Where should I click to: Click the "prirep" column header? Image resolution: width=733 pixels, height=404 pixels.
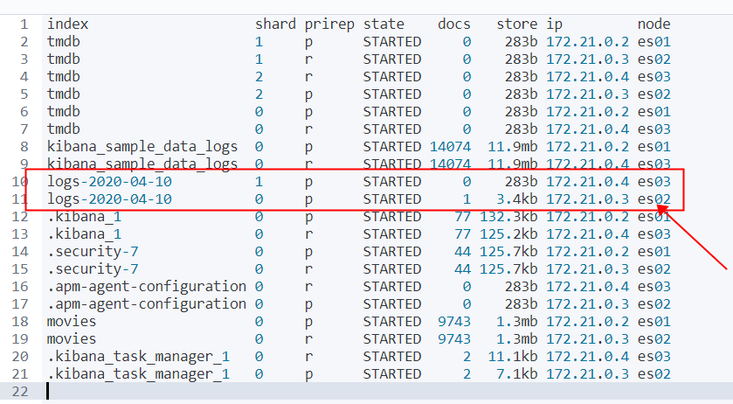pyautogui.click(x=329, y=24)
